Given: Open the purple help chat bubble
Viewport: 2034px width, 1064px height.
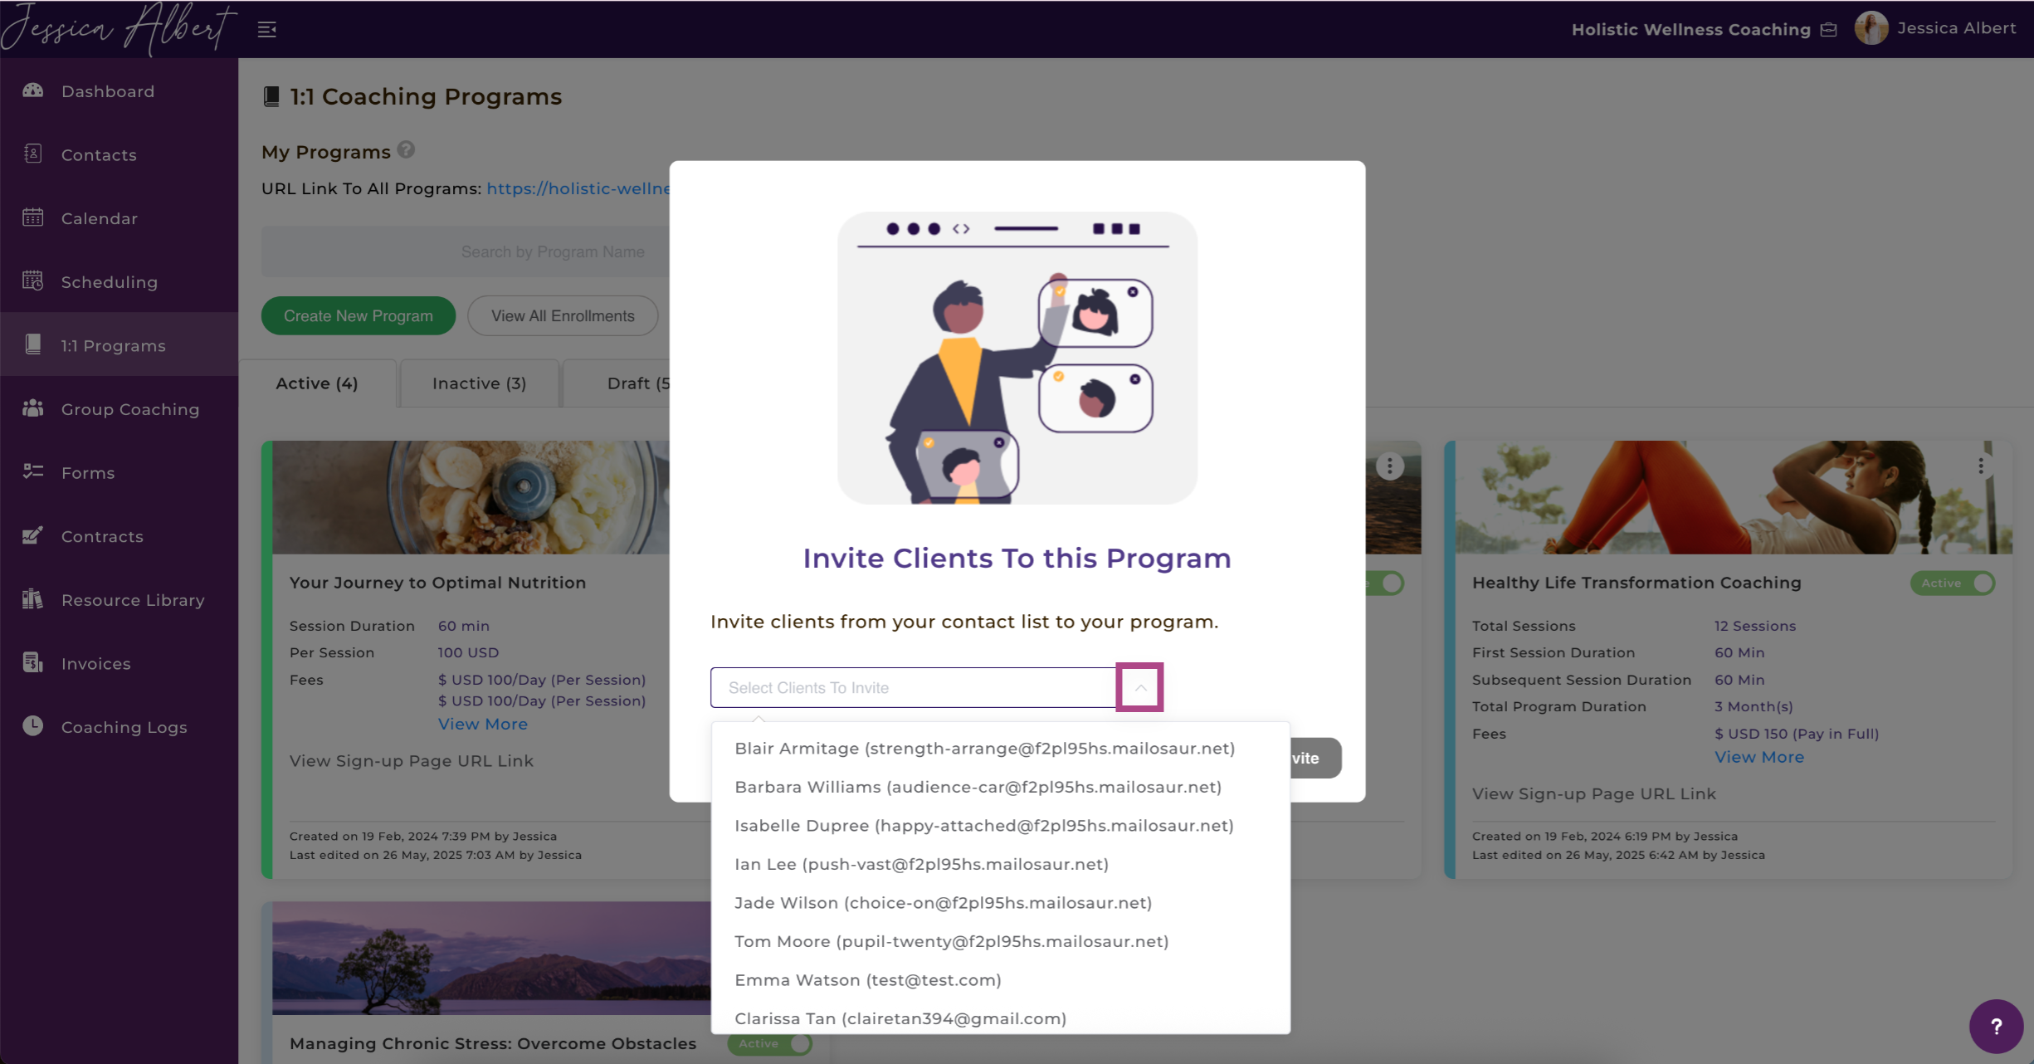Looking at the screenshot, I should click(x=1996, y=1026).
